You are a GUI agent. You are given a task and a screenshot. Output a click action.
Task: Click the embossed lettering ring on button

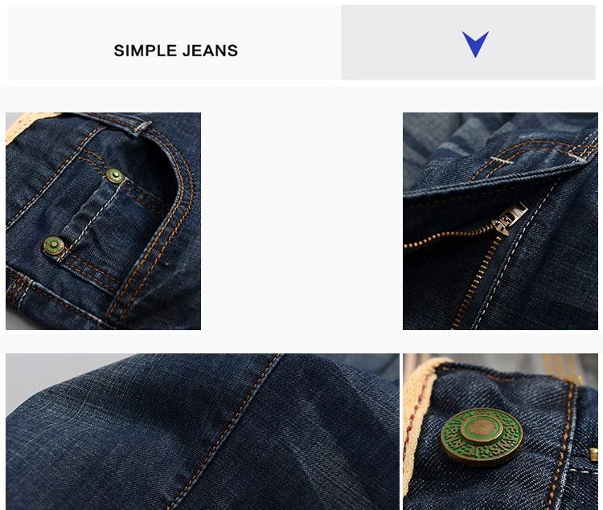pyautogui.click(x=482, y=437)
